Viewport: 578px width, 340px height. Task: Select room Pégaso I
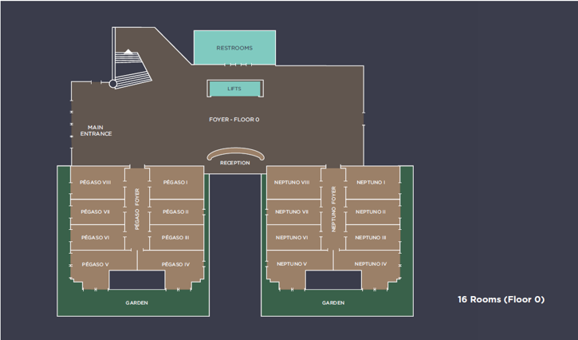175,183
